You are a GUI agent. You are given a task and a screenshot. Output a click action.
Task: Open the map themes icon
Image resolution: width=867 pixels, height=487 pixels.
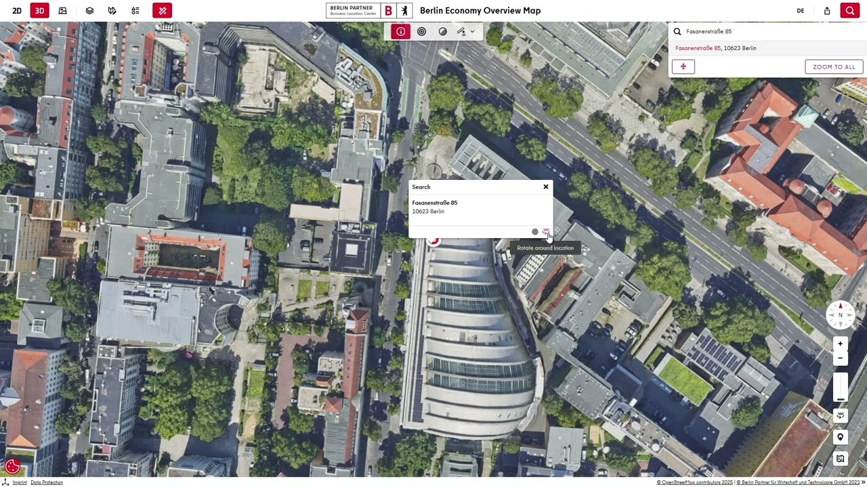click(x=112, y=11)
